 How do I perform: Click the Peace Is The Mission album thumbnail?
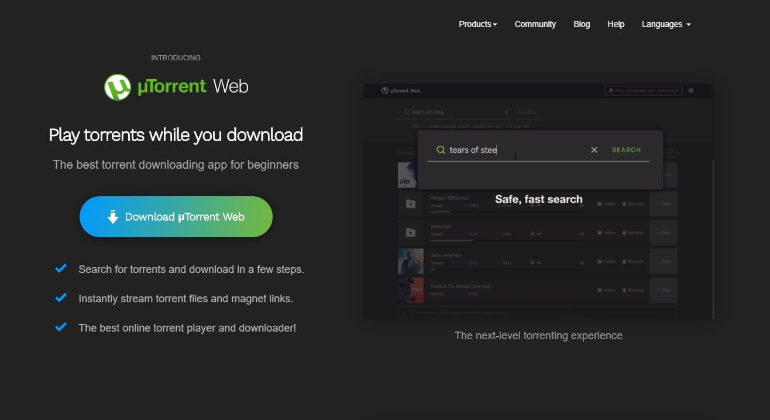coord(410,290)
